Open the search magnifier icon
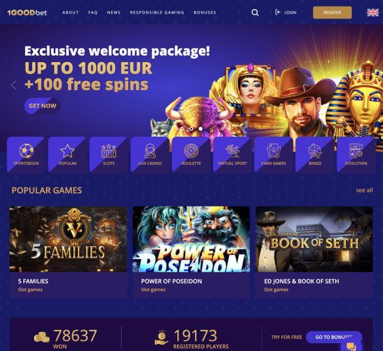This screenshot has height=351, width=383. (255, 13)
